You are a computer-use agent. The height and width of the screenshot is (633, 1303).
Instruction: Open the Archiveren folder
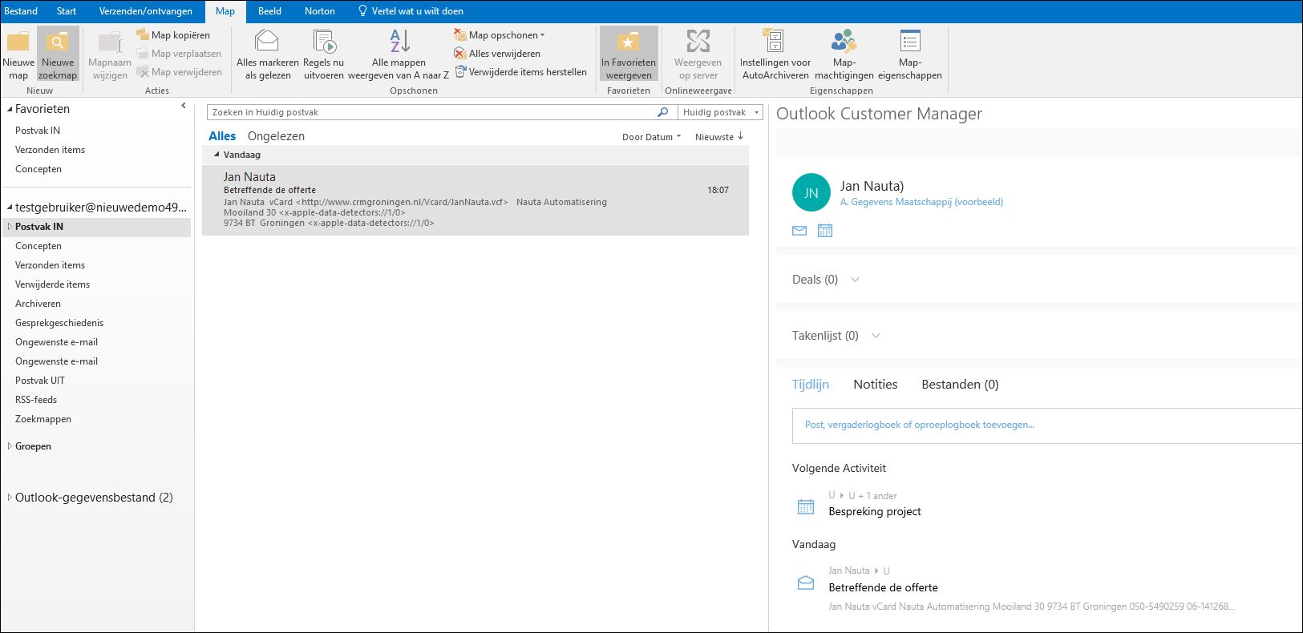(38, 304)
